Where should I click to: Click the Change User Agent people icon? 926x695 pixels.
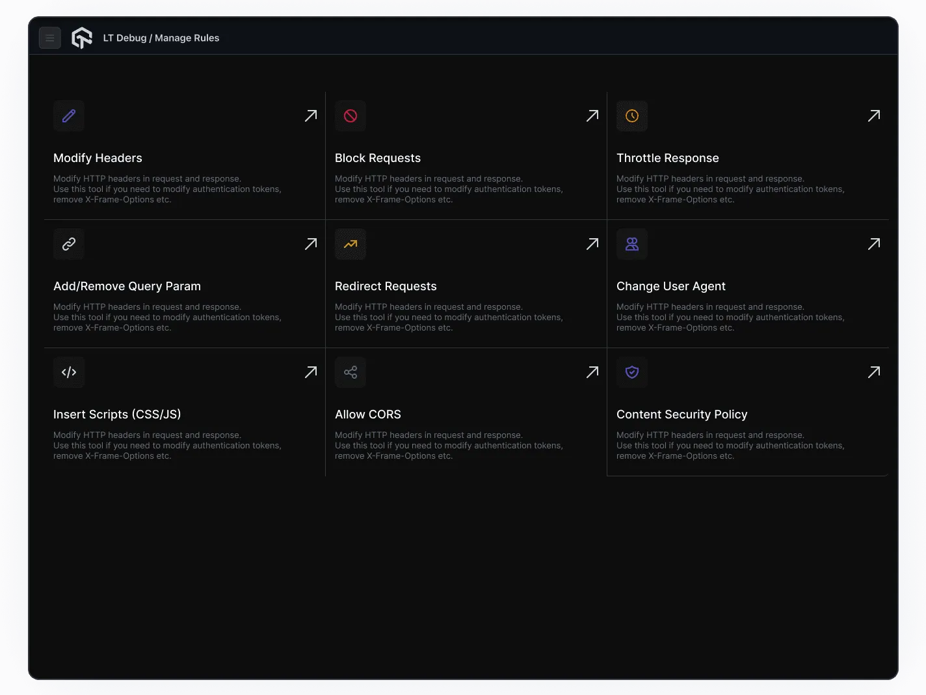(x=631, y=244)
